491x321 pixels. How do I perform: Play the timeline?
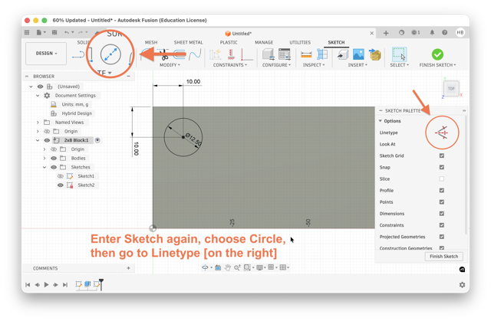point(46,285)
